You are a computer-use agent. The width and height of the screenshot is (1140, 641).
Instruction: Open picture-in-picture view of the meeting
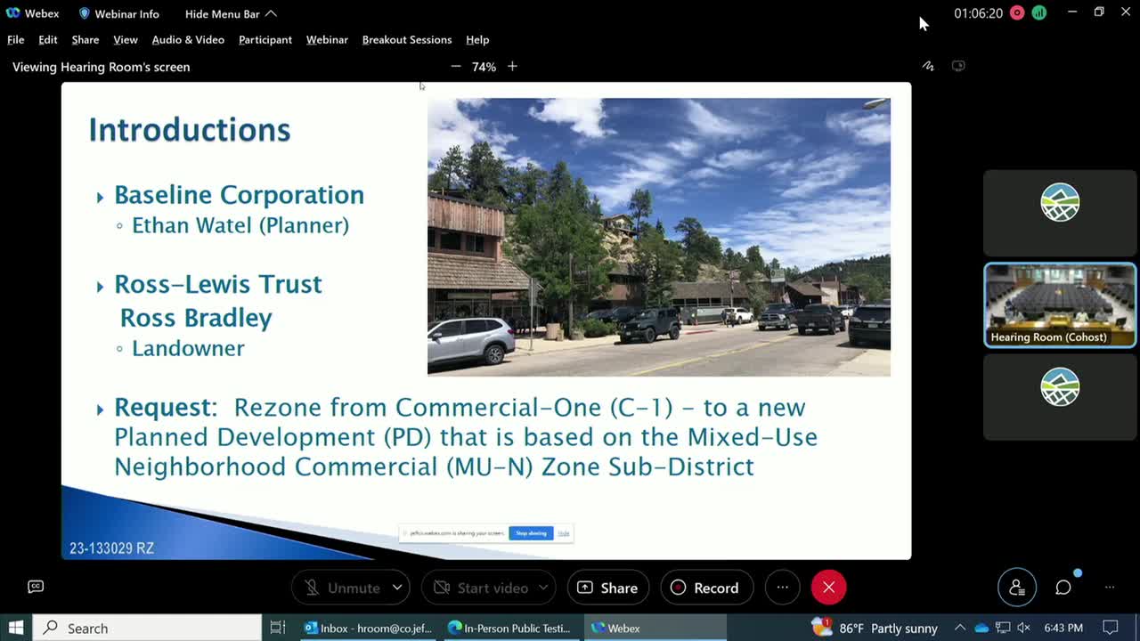(958, 65)
